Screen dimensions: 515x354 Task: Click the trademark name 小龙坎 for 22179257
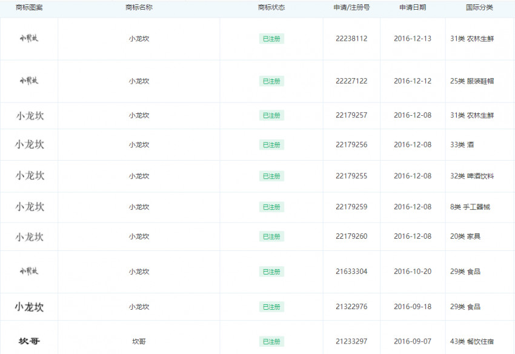point(138,115)
